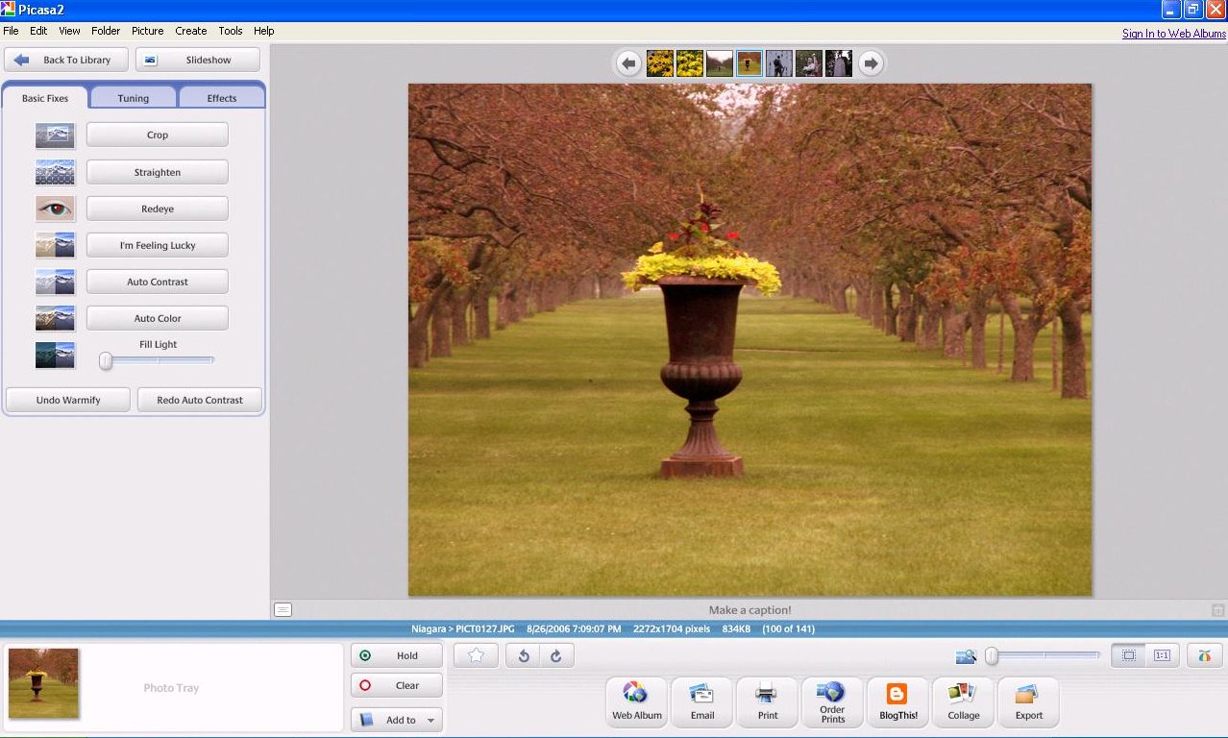Click the star icon to favorite photo
Screen dimensions: 1228x738
(476, 655)
